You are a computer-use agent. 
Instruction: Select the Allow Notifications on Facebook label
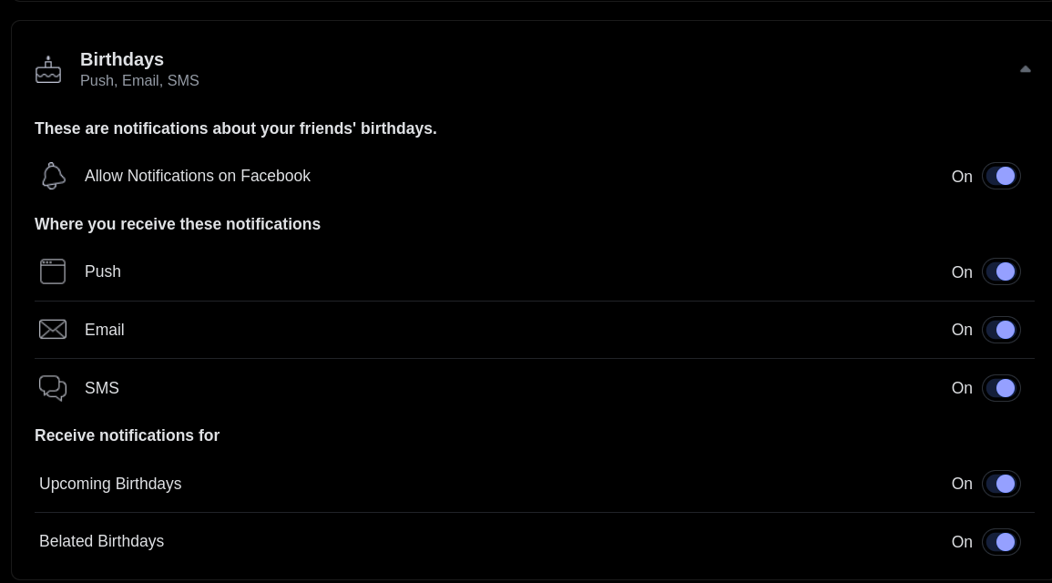click(x=198, y=176)
